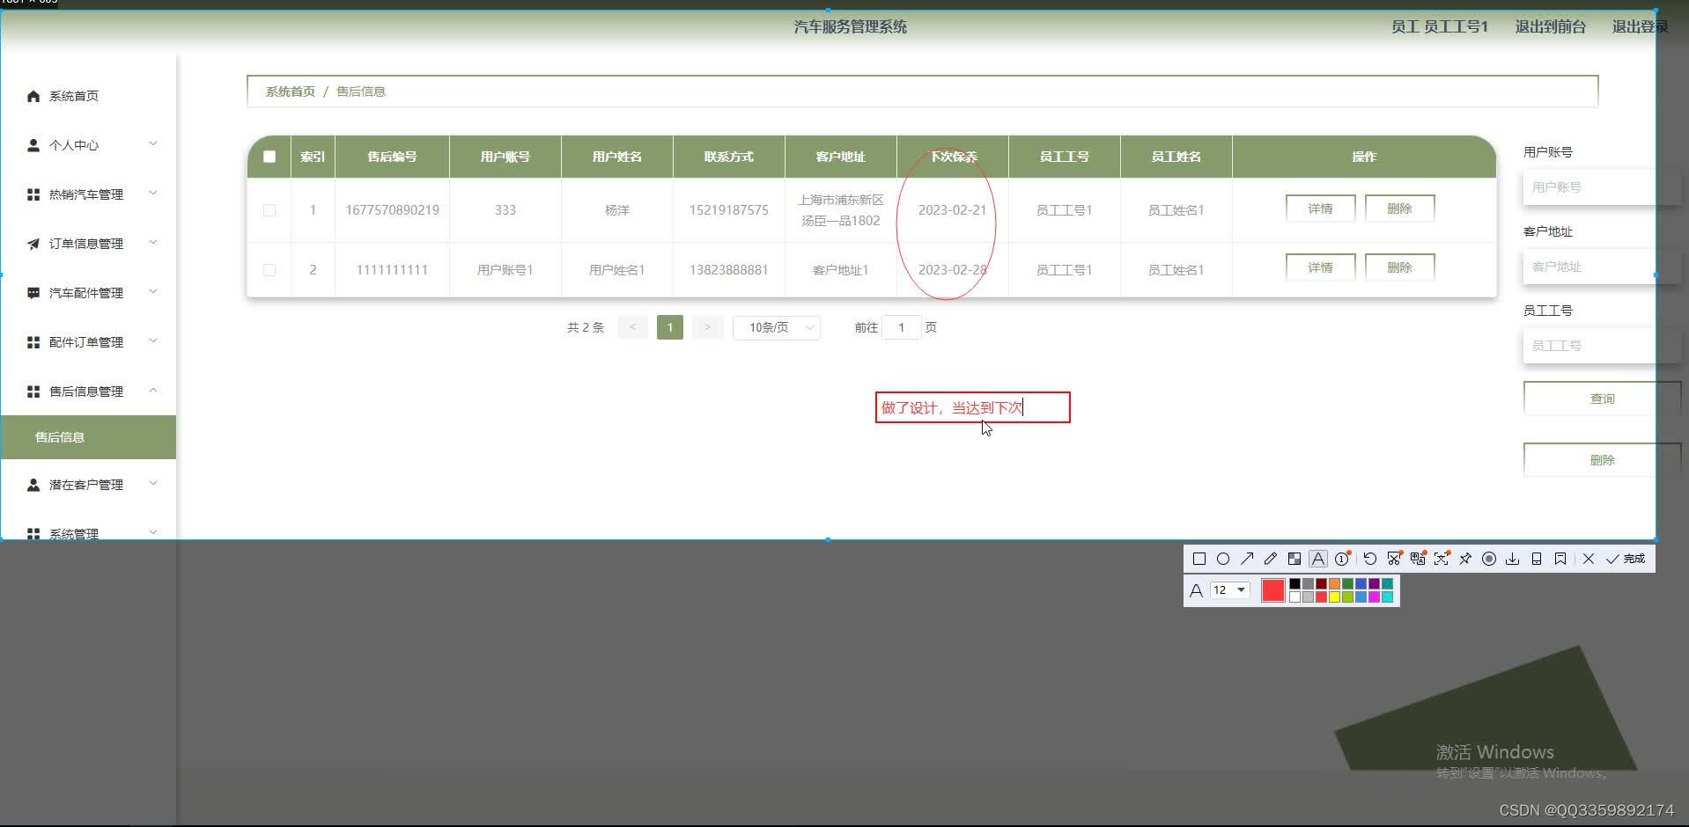Select the mosaic blur tool
This screenshot has width=1689, height=827.
1294,559
